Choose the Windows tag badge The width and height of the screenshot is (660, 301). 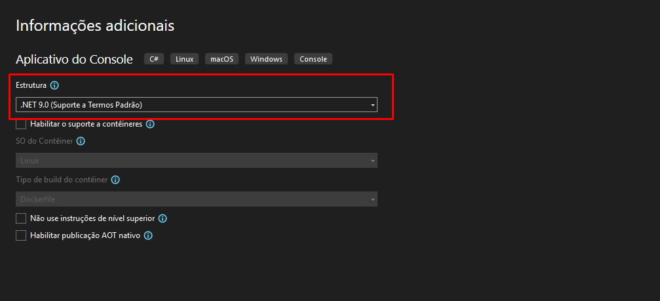point(266,59)
